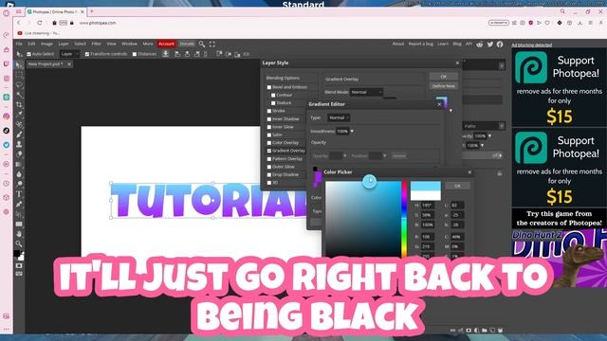Expand the Smoothness 100% slider arrow
Screen dimensions: 607x341
pyautogui.click(x=352, y=132)
